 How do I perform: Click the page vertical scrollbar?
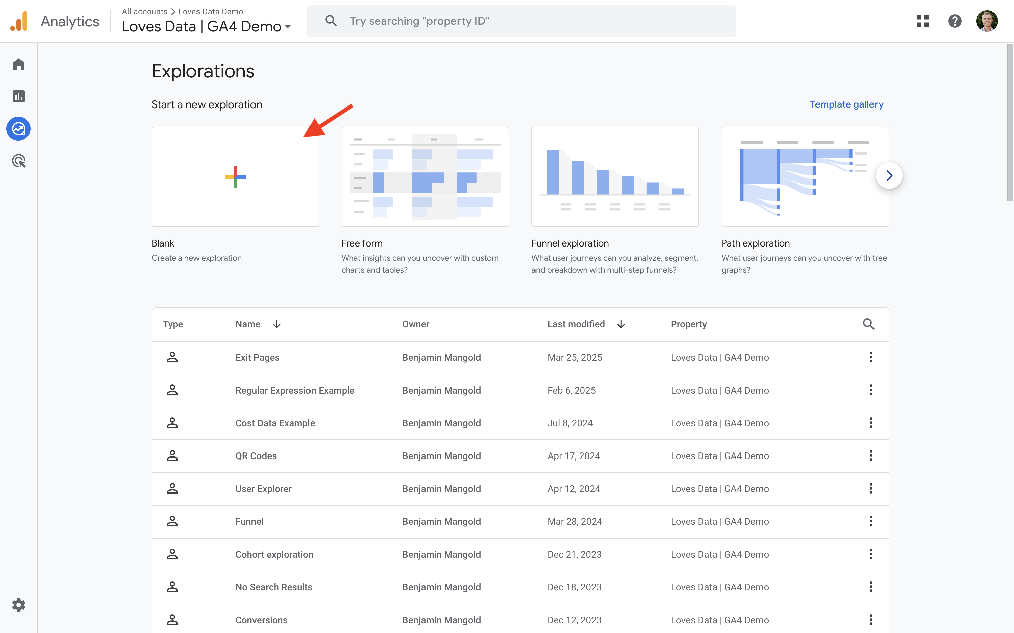click(x=1010, y=122)
